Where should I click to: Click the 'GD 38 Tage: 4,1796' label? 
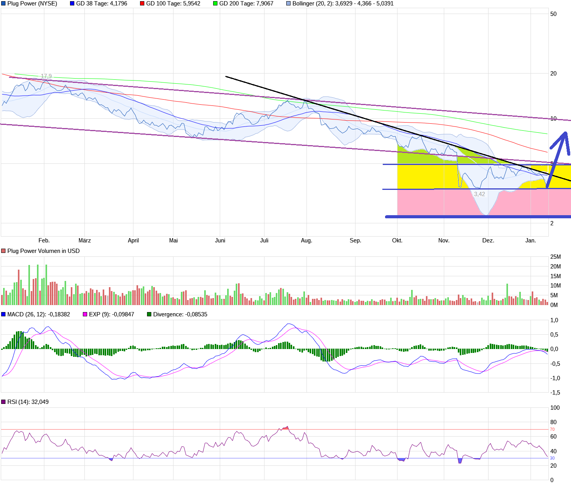102,4
